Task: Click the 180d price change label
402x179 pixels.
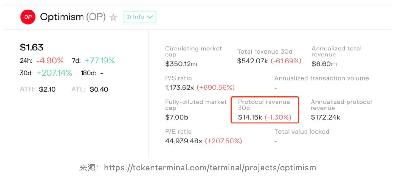Action: click(x=88, y=73)
